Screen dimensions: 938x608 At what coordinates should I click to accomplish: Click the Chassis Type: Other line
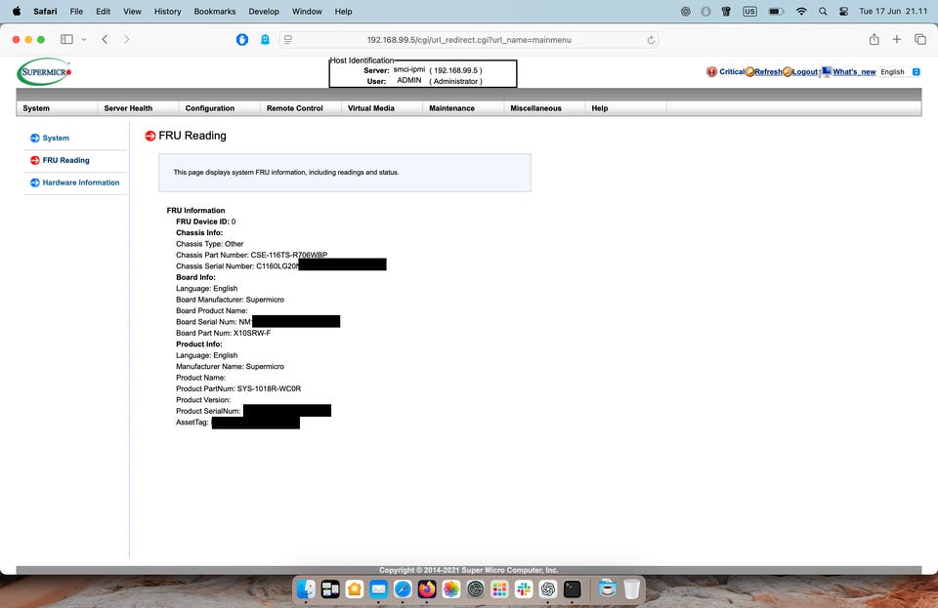click(x=209, y=244)
